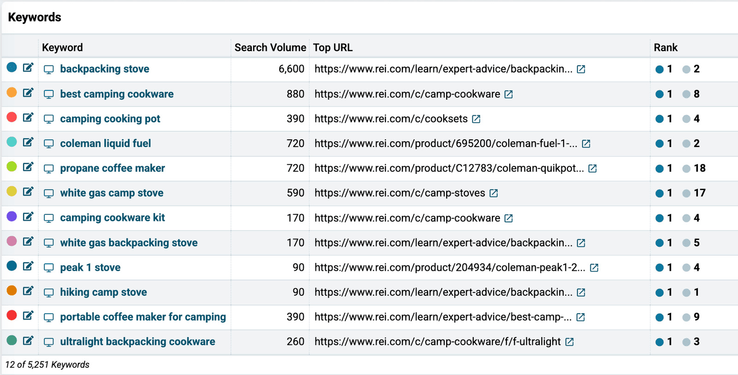Image resolution: width=738 pixels, height=375 pixels.
Task: Open the best camping cookware keyword
Action: click(117, 94)
